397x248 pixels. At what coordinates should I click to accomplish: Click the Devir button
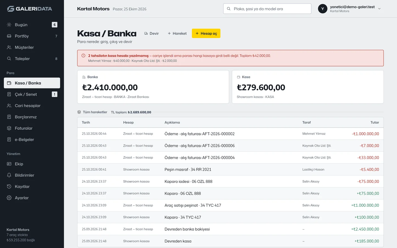click(152, 33)
